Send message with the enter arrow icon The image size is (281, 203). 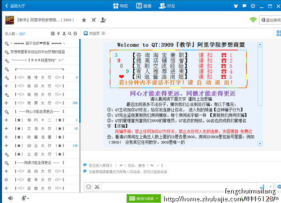262,187
